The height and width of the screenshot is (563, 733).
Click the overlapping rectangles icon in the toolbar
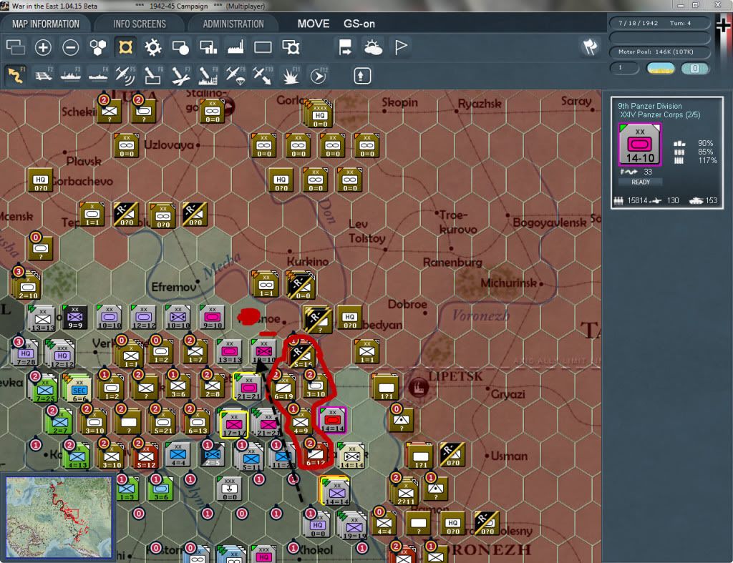tap(16, 47)
